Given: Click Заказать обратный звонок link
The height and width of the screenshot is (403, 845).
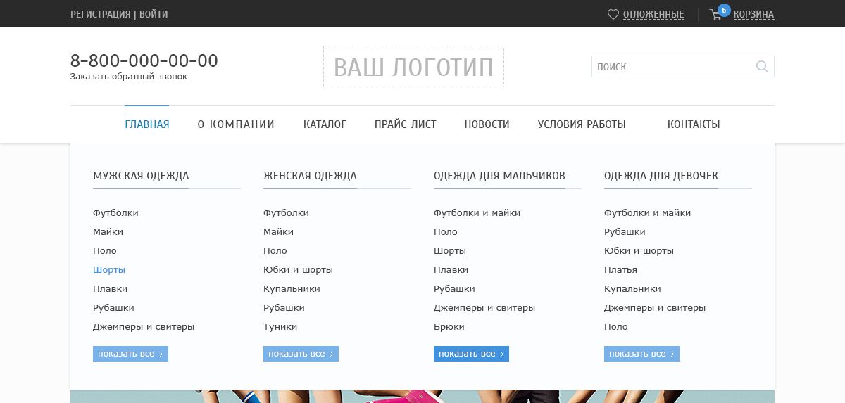Looking at the screenshot, I should 129,77.
